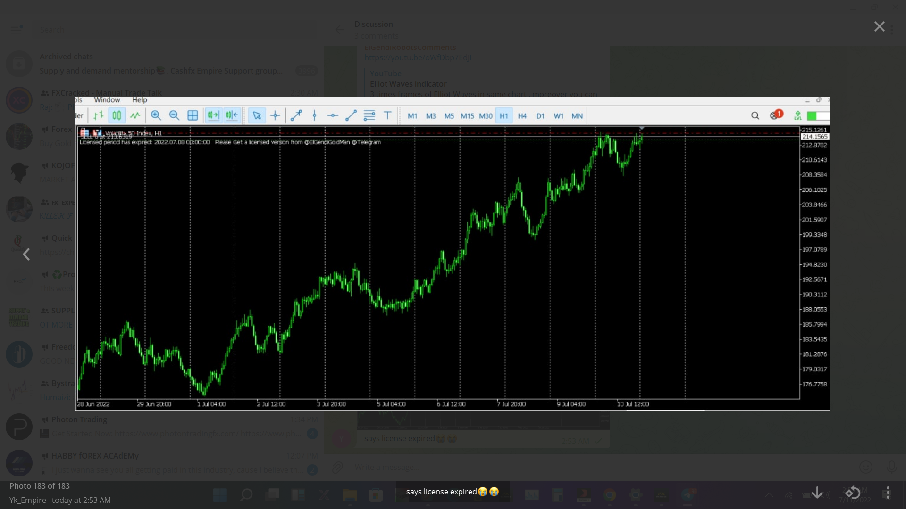Select the tile windows grid icon
This screenshot has width=906, height=509.
[x=193, y=115]
